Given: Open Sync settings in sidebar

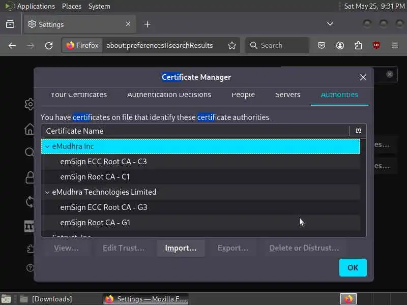Looking at the screenshot, I should pyautogui.click(x=30, y=202).
